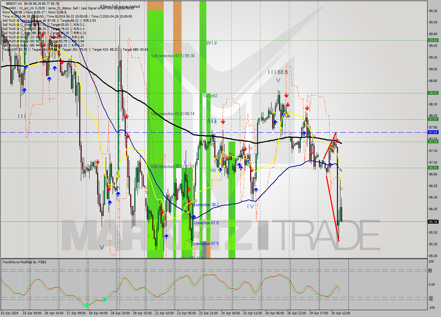Click the 88.30 price axis label
441x317 pixels.
click(433, 104)
